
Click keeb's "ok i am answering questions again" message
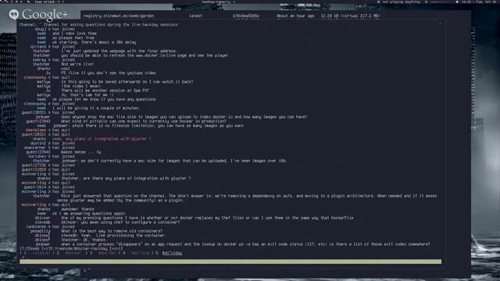[x=88, y=213]
